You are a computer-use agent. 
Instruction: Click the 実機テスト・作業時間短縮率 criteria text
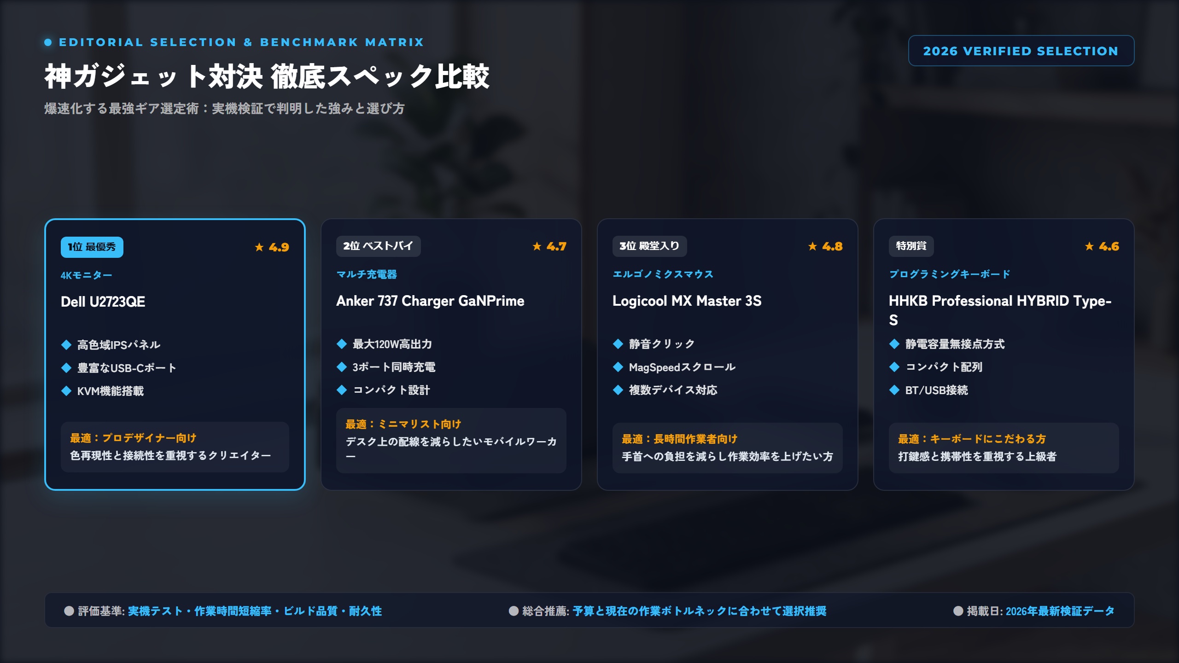tap(199, 611)
